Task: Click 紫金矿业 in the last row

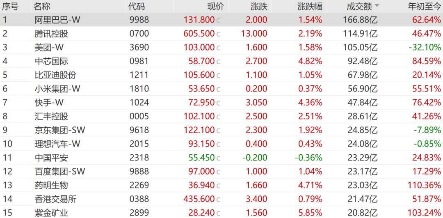Action: click(x=51, y=213)
